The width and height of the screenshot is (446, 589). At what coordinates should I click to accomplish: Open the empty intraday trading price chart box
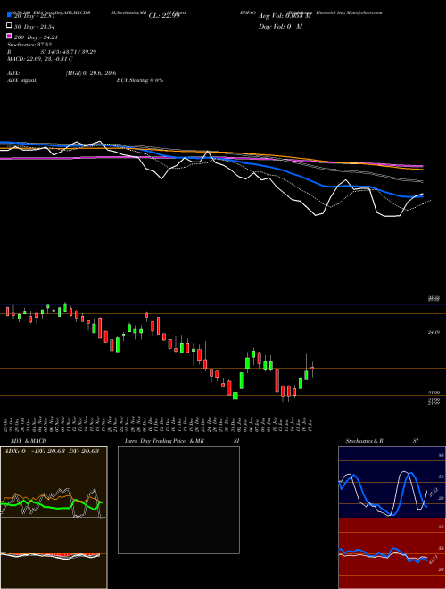(x=178, y=500)
